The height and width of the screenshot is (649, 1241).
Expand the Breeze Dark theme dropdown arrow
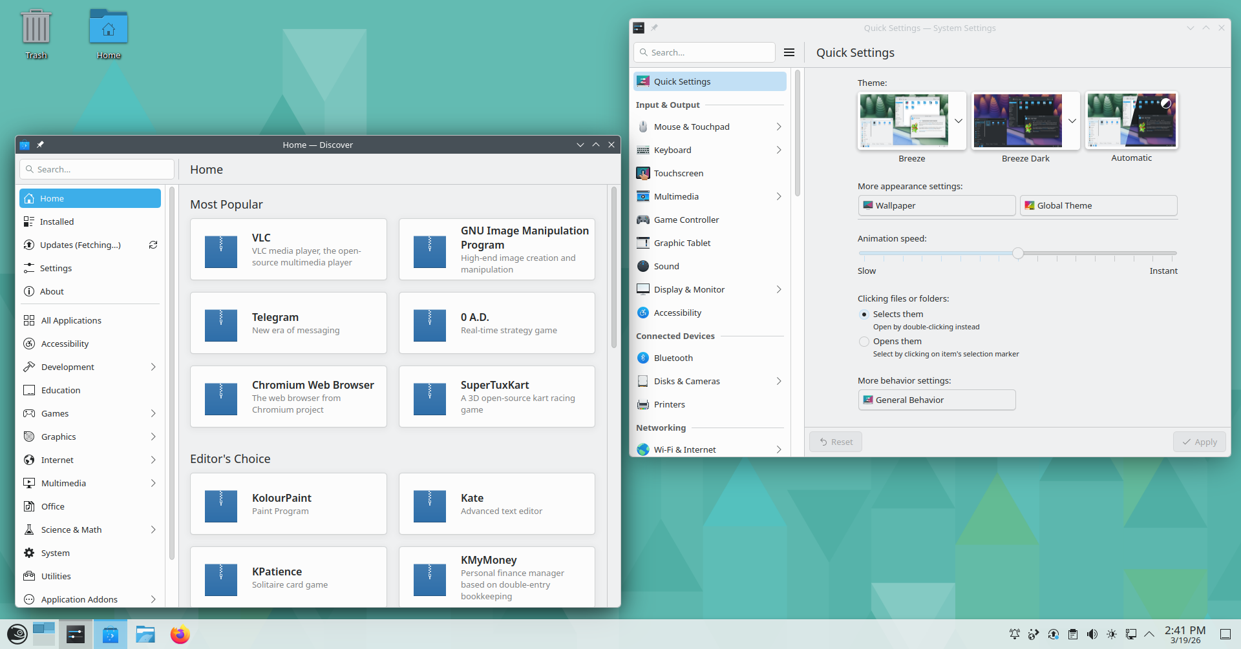pyautogui.click(x=1072, y=121)
